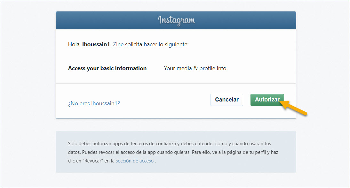Click the word "datos" in the notice
Image resolution: width=350 pixels, height=188 pixels.
(x=74, y=152)
